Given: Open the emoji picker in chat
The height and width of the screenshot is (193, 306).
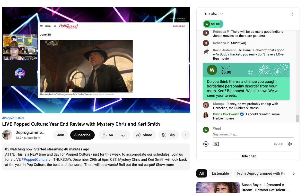Looking at the screenshot, I should pyautogui.click(x=206, y=144).
